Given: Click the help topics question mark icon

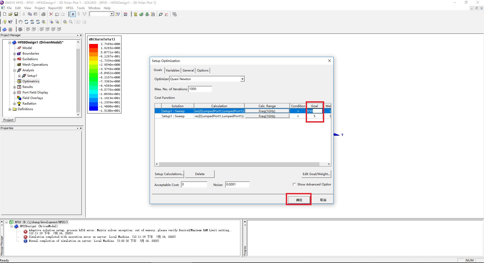Looking at the screenshot, I should [5, 22].
